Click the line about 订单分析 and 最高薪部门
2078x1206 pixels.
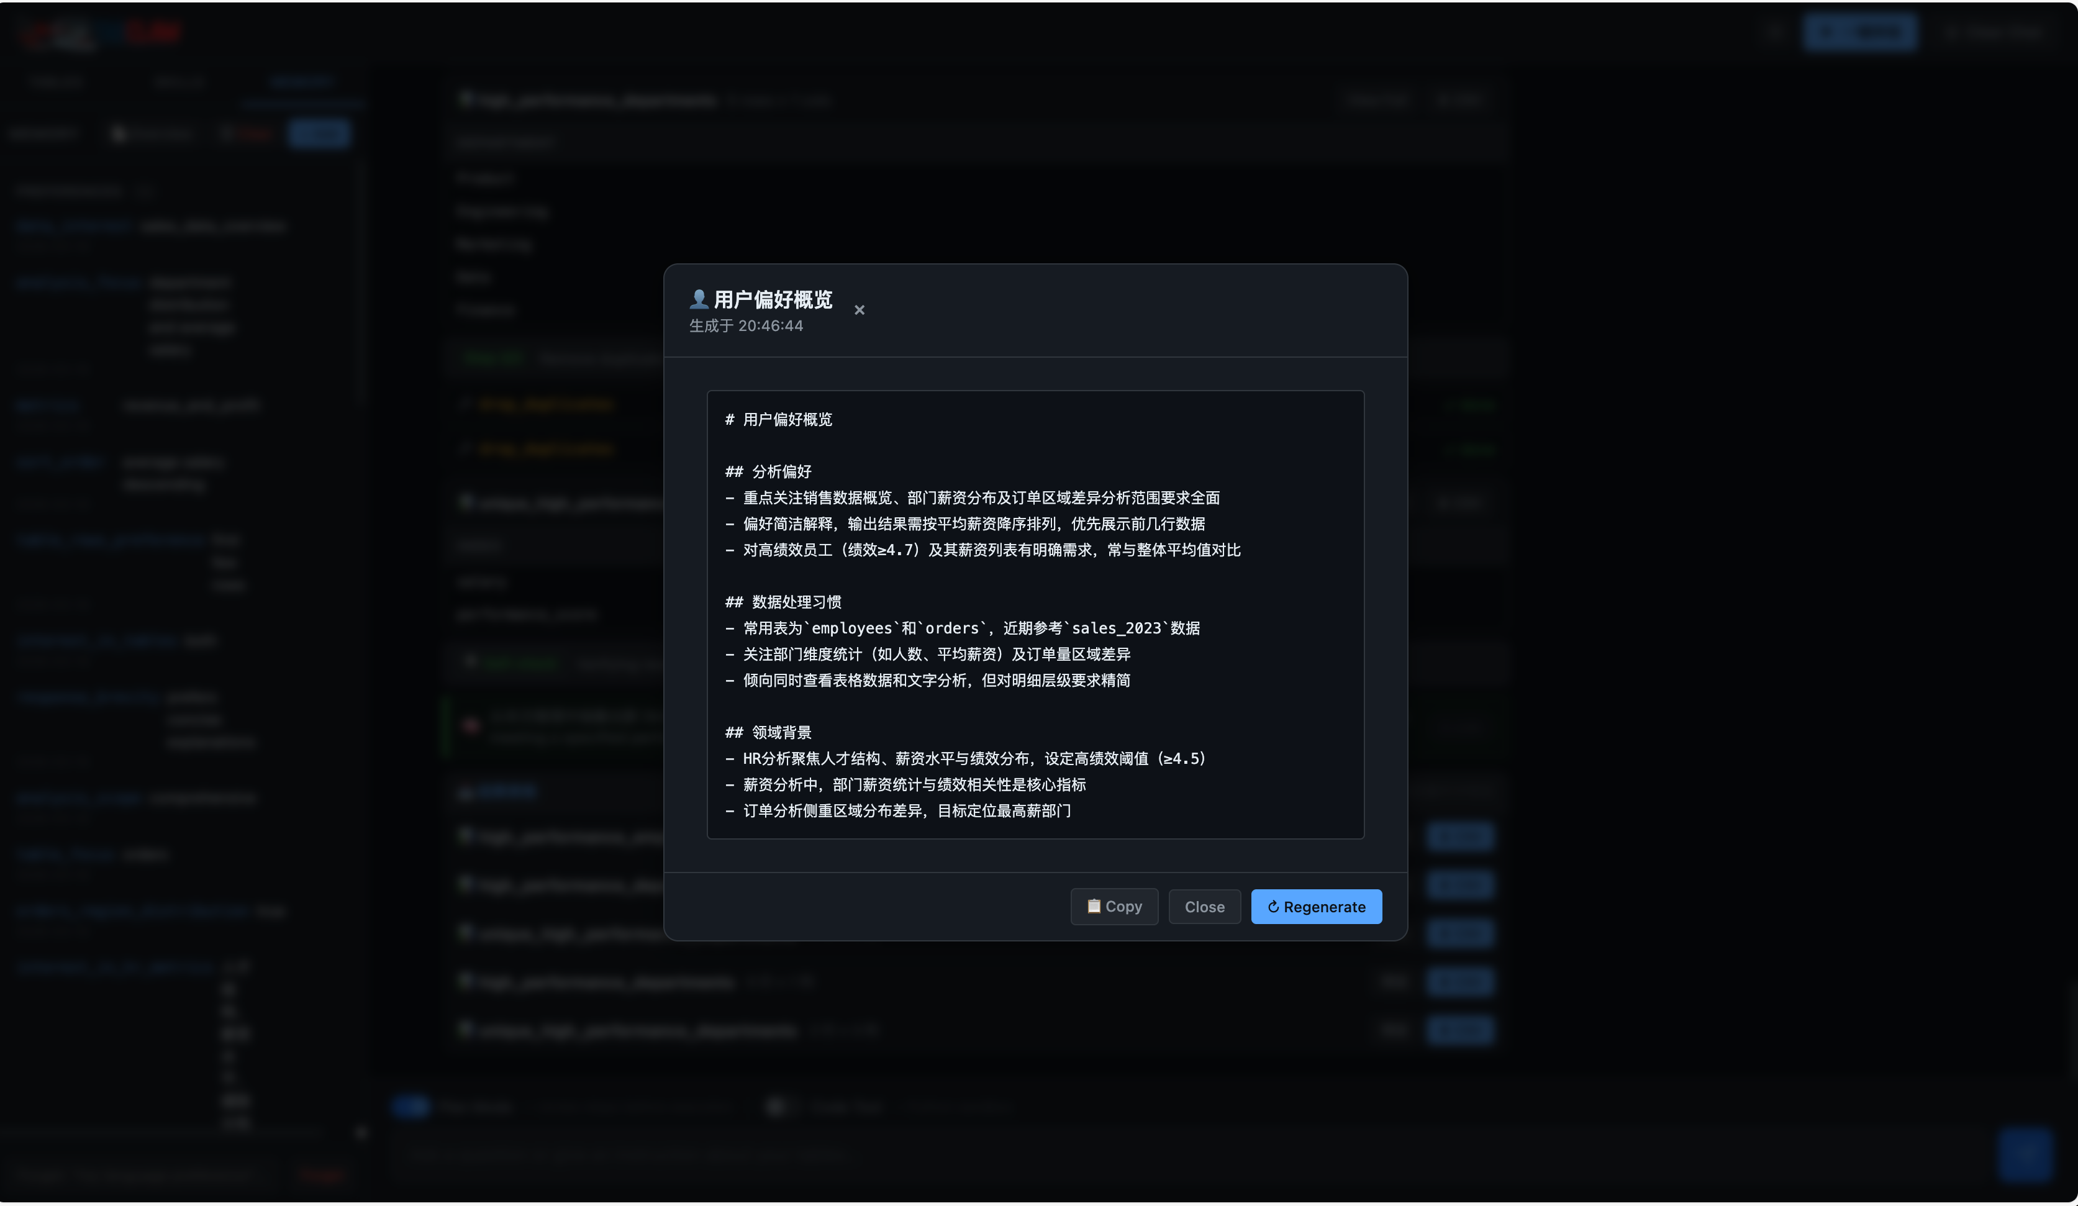[x=898, y=810]
